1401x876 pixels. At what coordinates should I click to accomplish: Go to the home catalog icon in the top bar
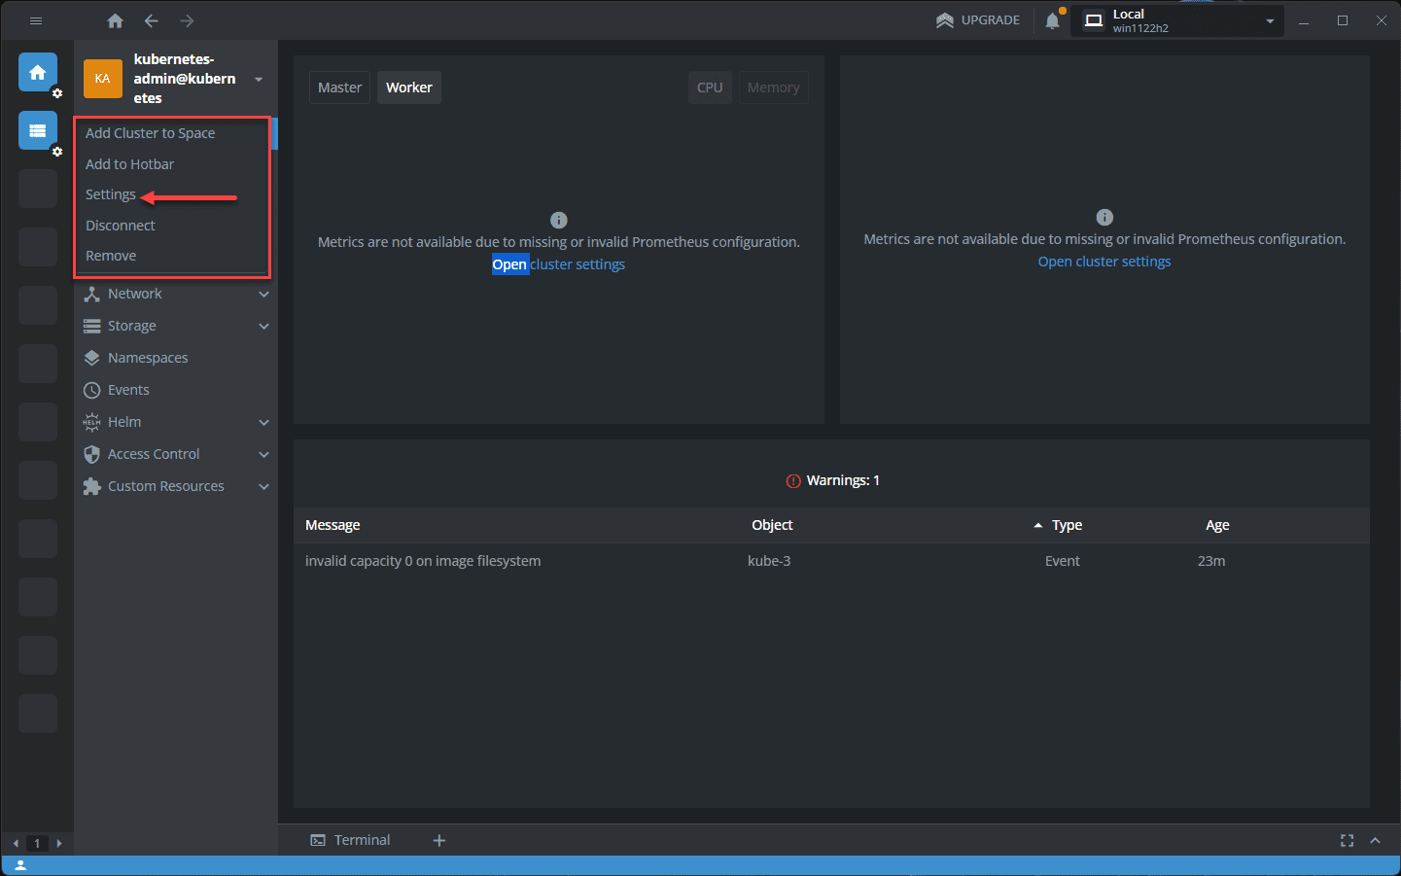[115, 20]
